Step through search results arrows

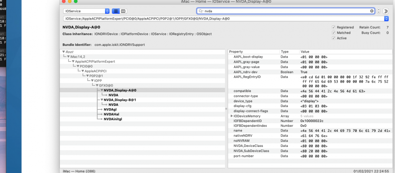pyautogui.click(x=379, y=11)
